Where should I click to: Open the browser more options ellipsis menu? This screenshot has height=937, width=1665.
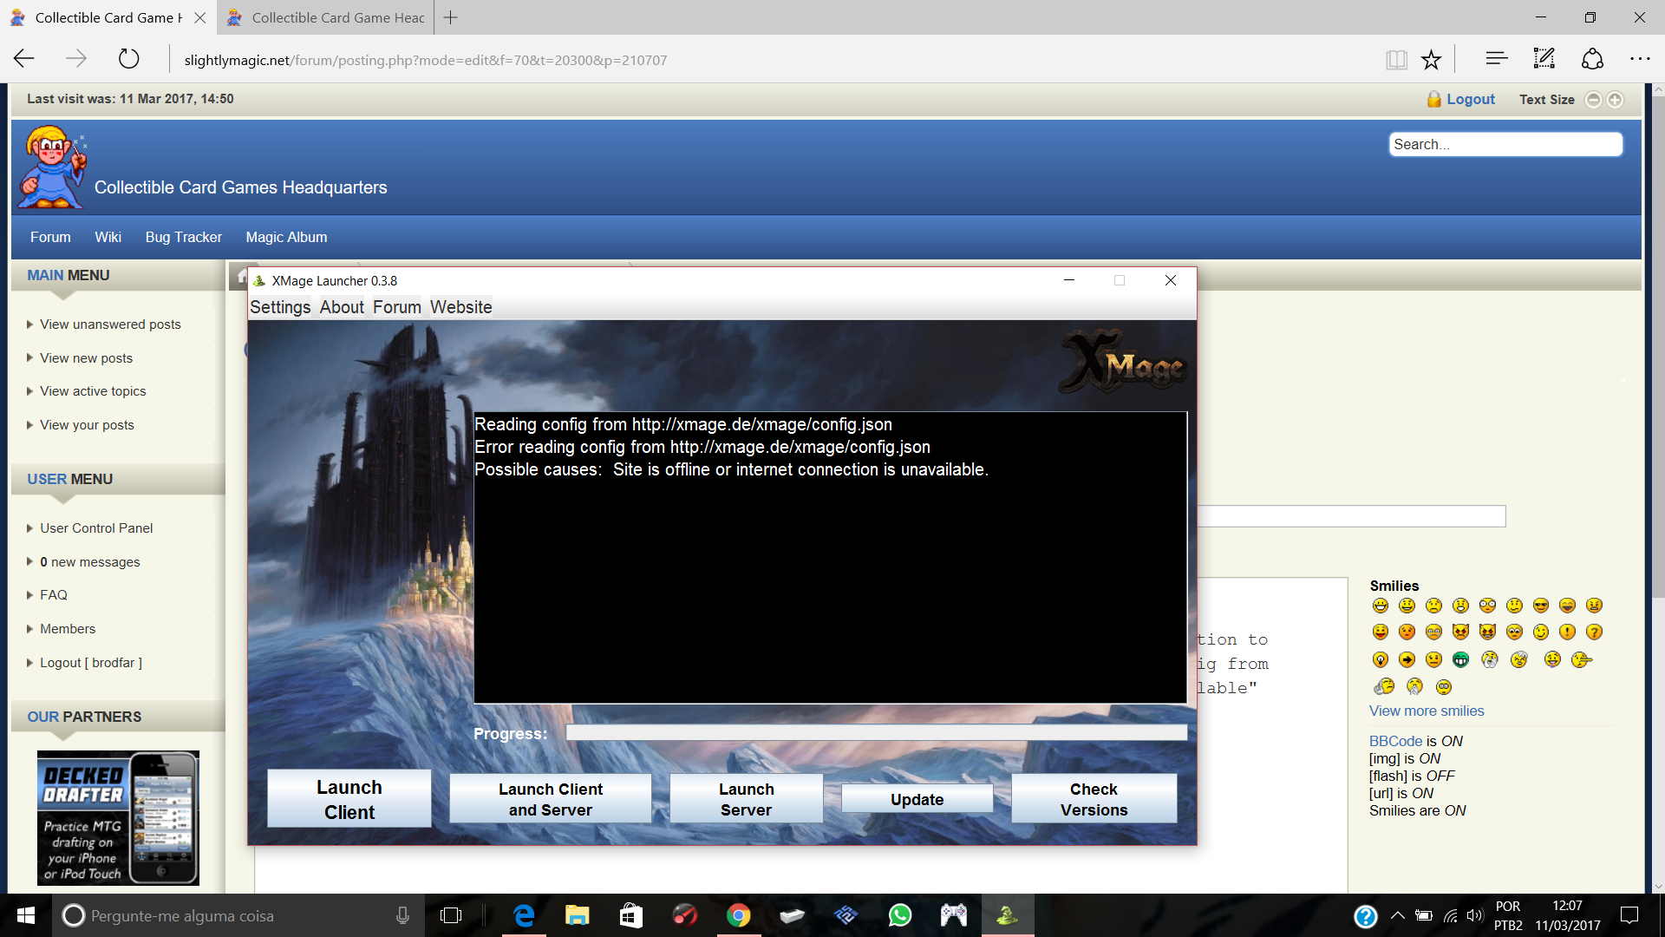[1640, 59]
